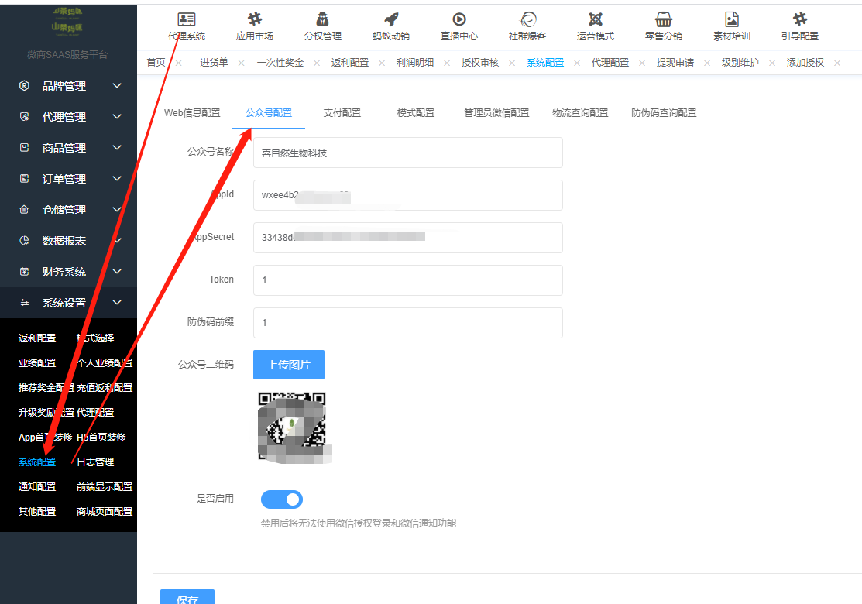Open 分权管理 module icon
This screenshot has height=604, width=862.
pos(323,20)
